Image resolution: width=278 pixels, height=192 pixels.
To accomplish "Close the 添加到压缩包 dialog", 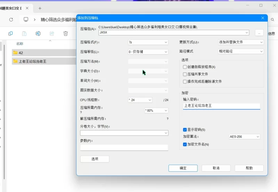I will 263,18.
